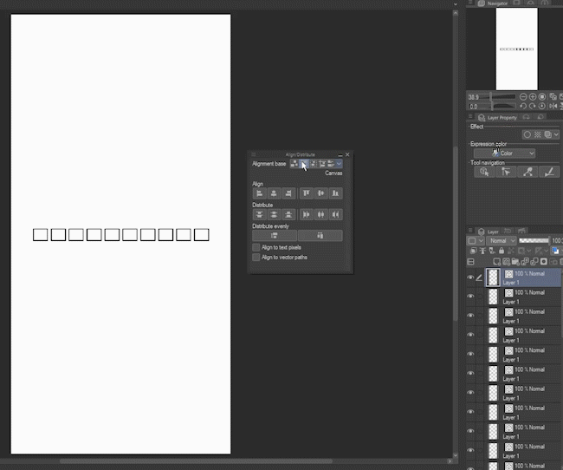Open Layer Property panel hamburger menu
The height and width of the screenshot is (470, 563).
470,116
